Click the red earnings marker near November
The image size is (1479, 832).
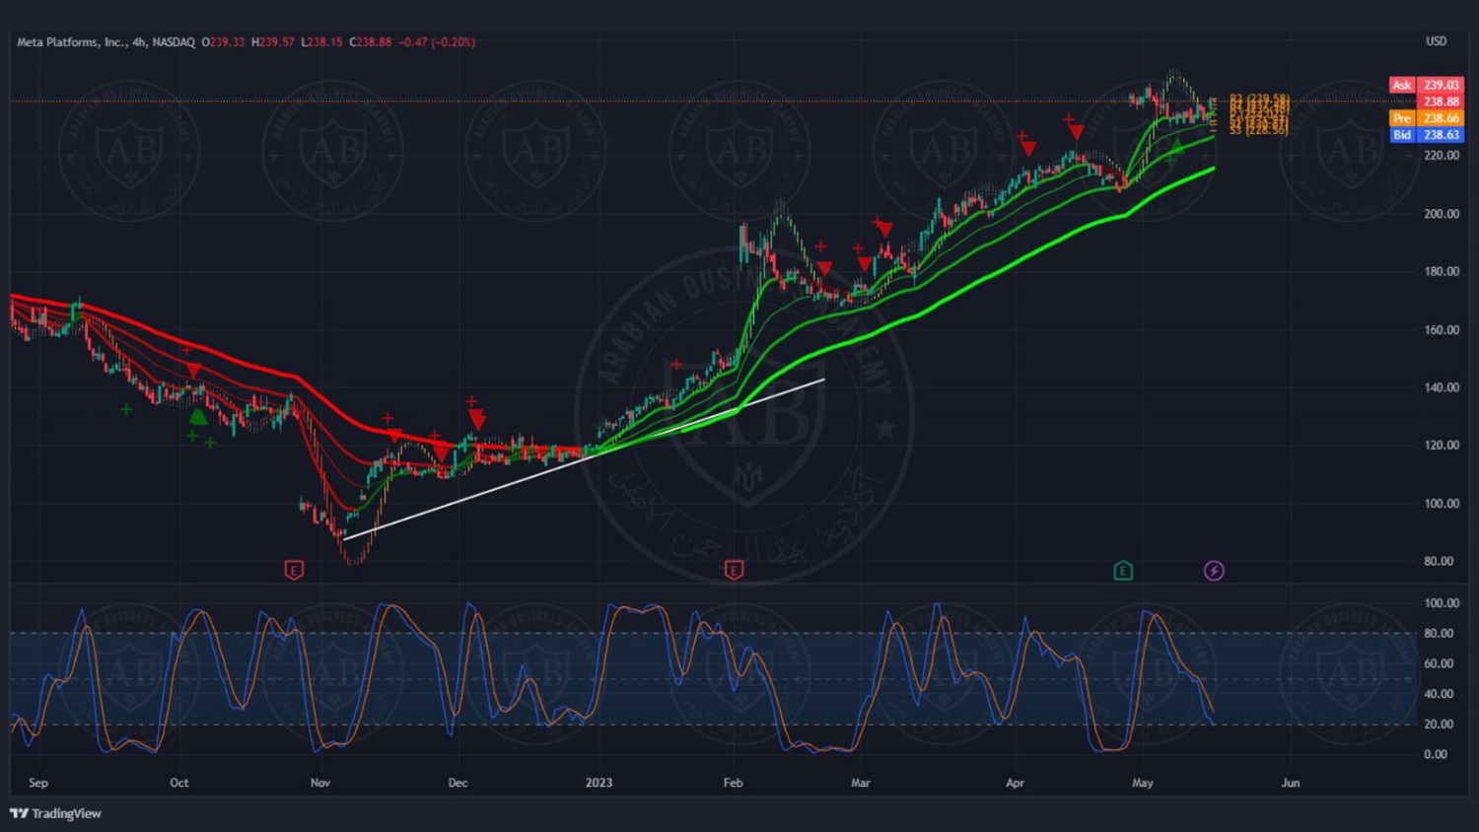click(294, 570)
